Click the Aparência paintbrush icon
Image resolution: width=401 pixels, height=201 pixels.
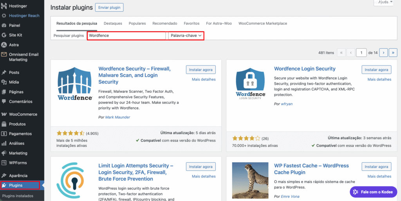coord(4,176)
